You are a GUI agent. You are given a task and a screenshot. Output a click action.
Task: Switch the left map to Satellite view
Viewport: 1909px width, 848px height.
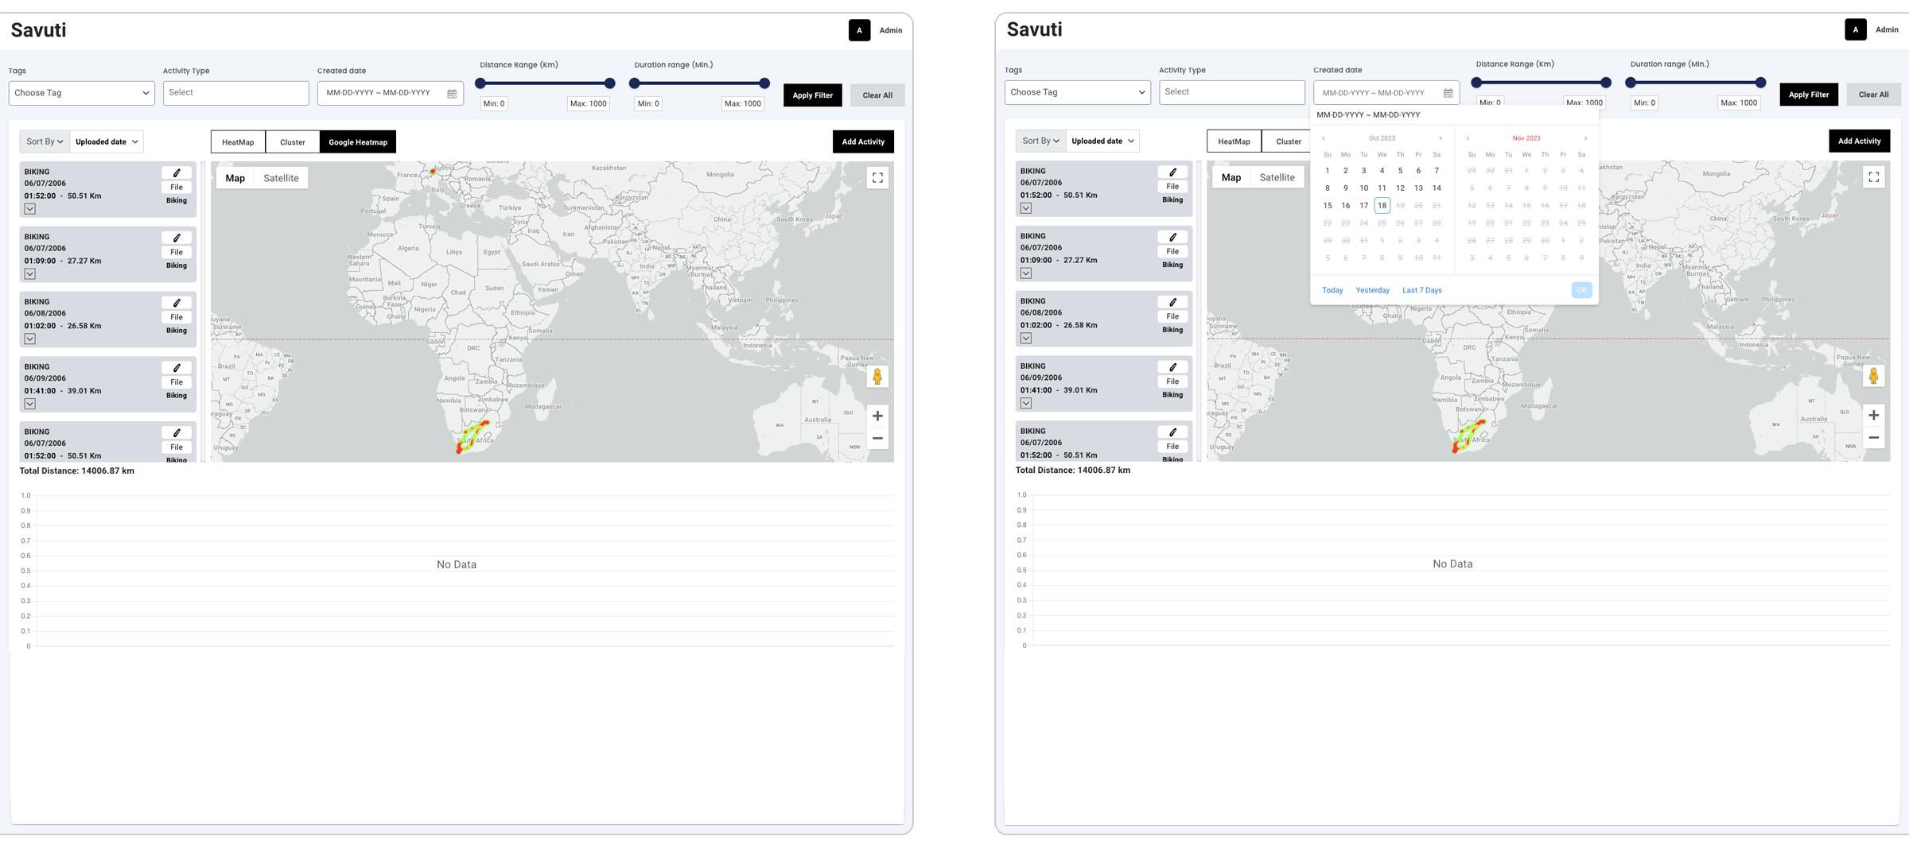point(281,178)
